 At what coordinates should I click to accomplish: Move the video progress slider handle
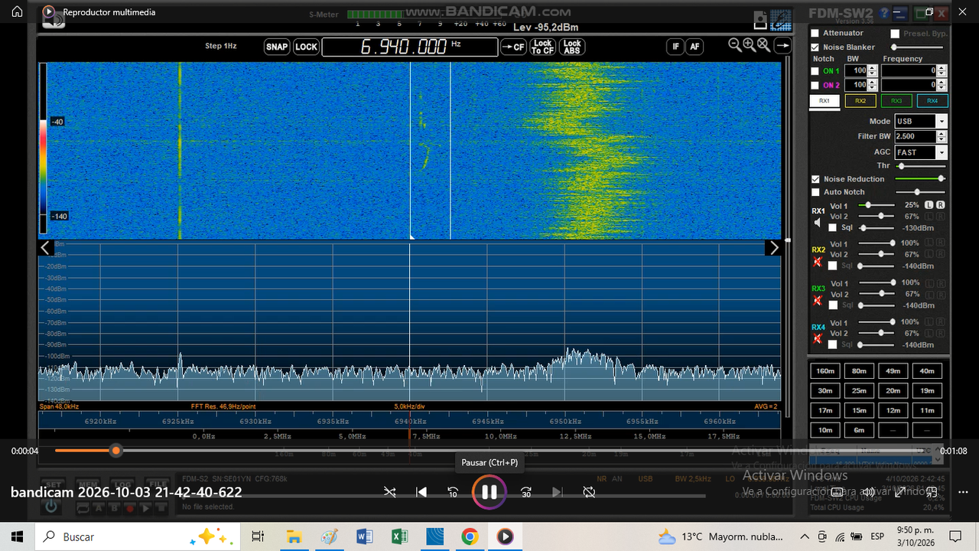pos(116,451)
